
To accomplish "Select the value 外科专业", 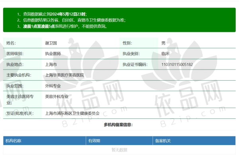I will (53, 86).
